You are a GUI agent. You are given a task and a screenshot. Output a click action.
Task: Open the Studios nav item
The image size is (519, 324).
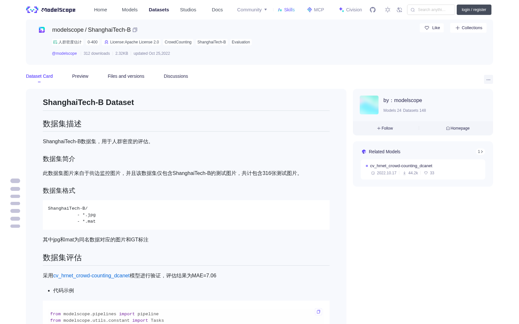coord(188,10)
